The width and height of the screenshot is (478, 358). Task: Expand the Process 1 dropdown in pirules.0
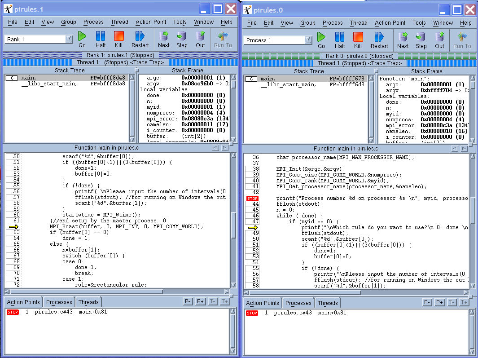tap(308, 40)
